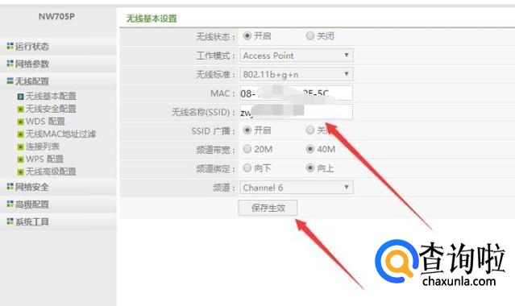
Task: Click the 无线MAC地址过滤 green icon
Action: coord(21,134)
